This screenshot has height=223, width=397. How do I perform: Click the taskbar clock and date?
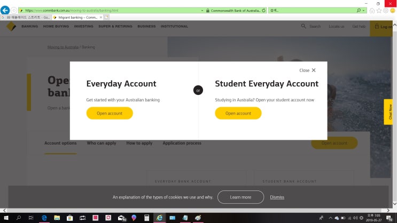(373, 218)
